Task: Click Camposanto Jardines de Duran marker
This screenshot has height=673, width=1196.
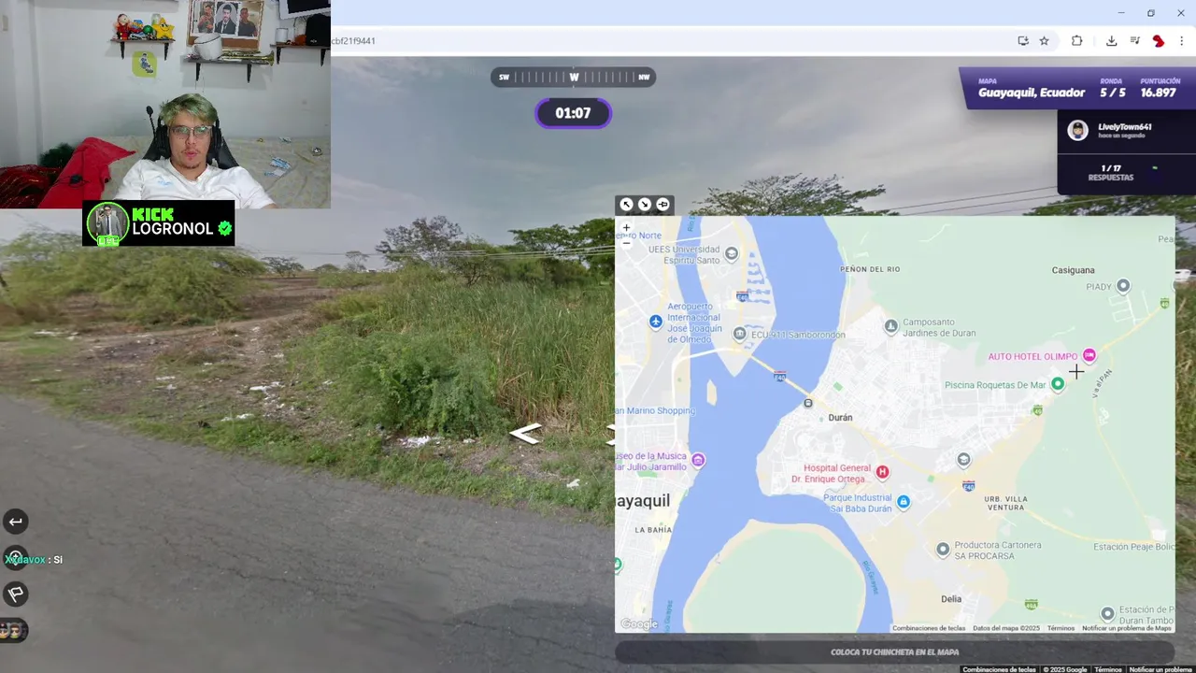Action: (x=890, y=326)
